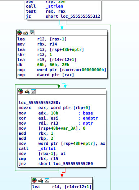Screen dimensions: 139x190
Task: Click loc_5555555552E0 in the jnz instruction
Action: point(73,164)
